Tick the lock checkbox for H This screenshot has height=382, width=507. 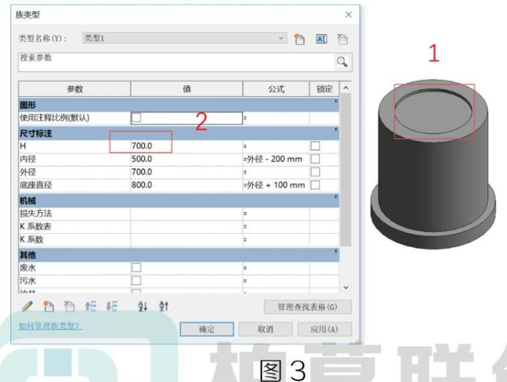[x=315, y=146]
